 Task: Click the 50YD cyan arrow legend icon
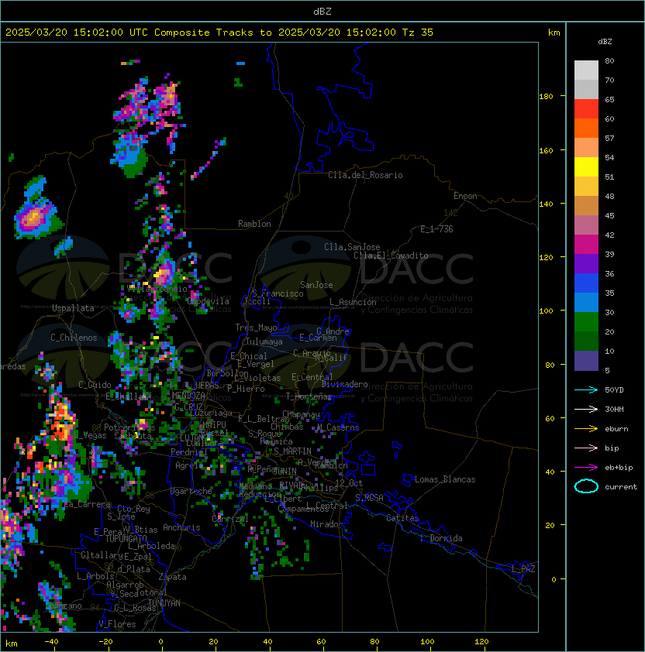pyautogui.click(x=586, y=389)
